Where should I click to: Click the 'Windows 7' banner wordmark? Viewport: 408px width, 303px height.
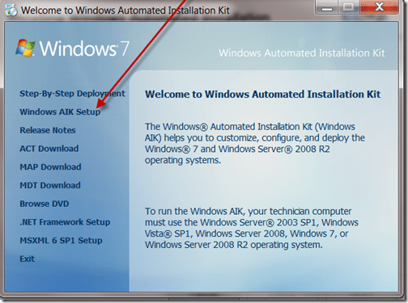coord(84,48)
